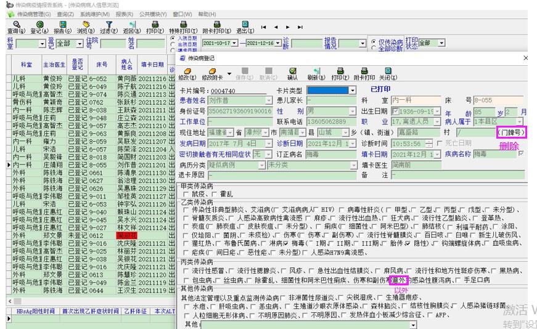This screenshot has width=537, height=329.
Task: Click 乙肝体征 column header
Action: coord(135,311)
